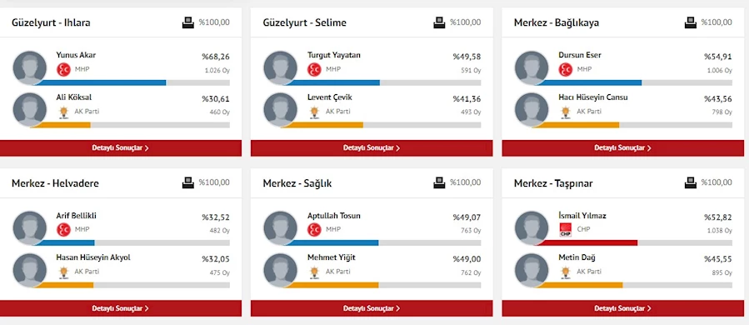
Task: Click Hasan Hüseyin Akyol candidate name
Action: click(93, 257)
